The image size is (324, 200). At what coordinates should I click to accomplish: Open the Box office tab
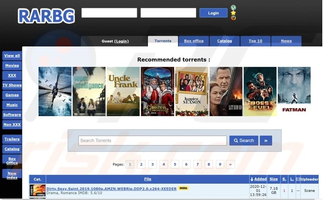[194, 41]
